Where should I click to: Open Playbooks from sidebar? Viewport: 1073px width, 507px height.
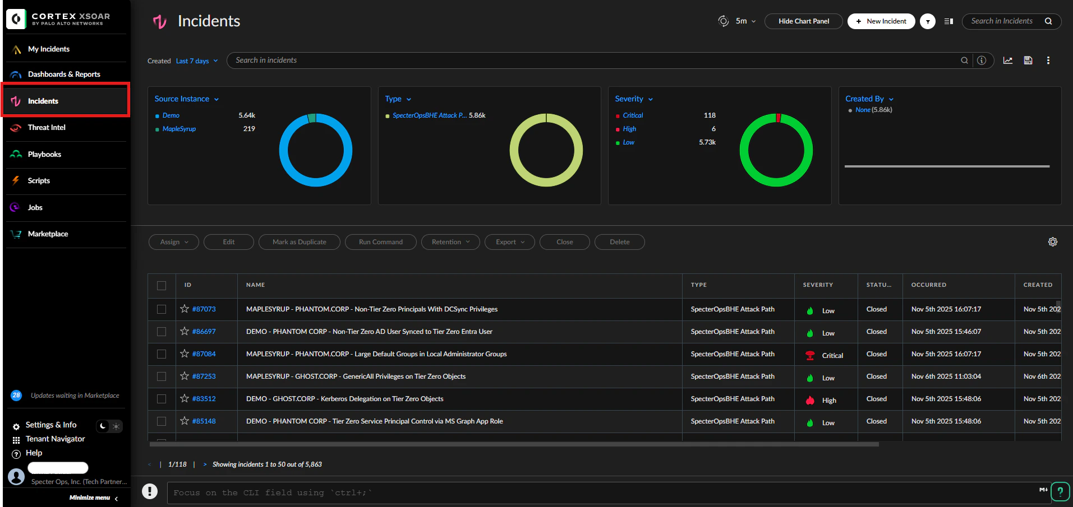tap(44, 155)
